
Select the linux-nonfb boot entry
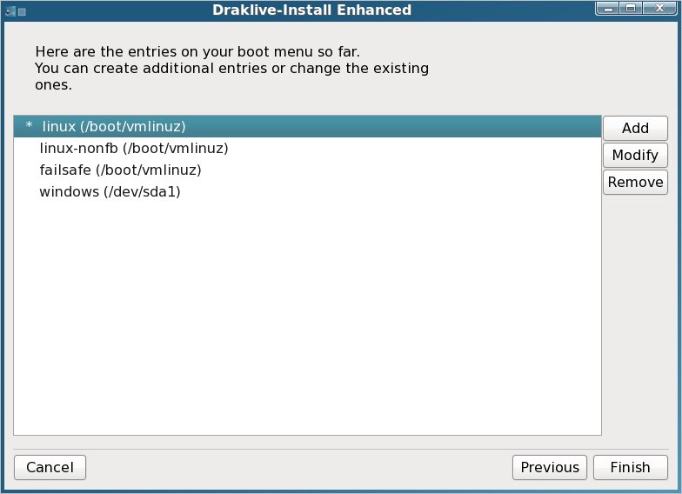tap(133, 148)
